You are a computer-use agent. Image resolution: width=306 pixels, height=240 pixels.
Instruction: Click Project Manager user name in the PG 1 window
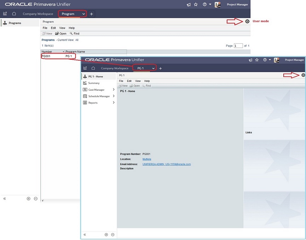294,60
